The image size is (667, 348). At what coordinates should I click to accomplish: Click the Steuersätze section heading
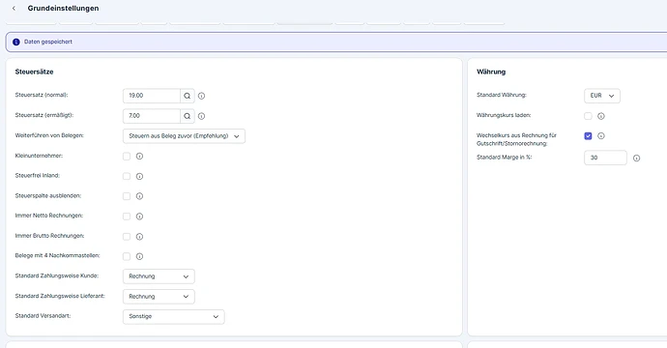click(34, 72)
